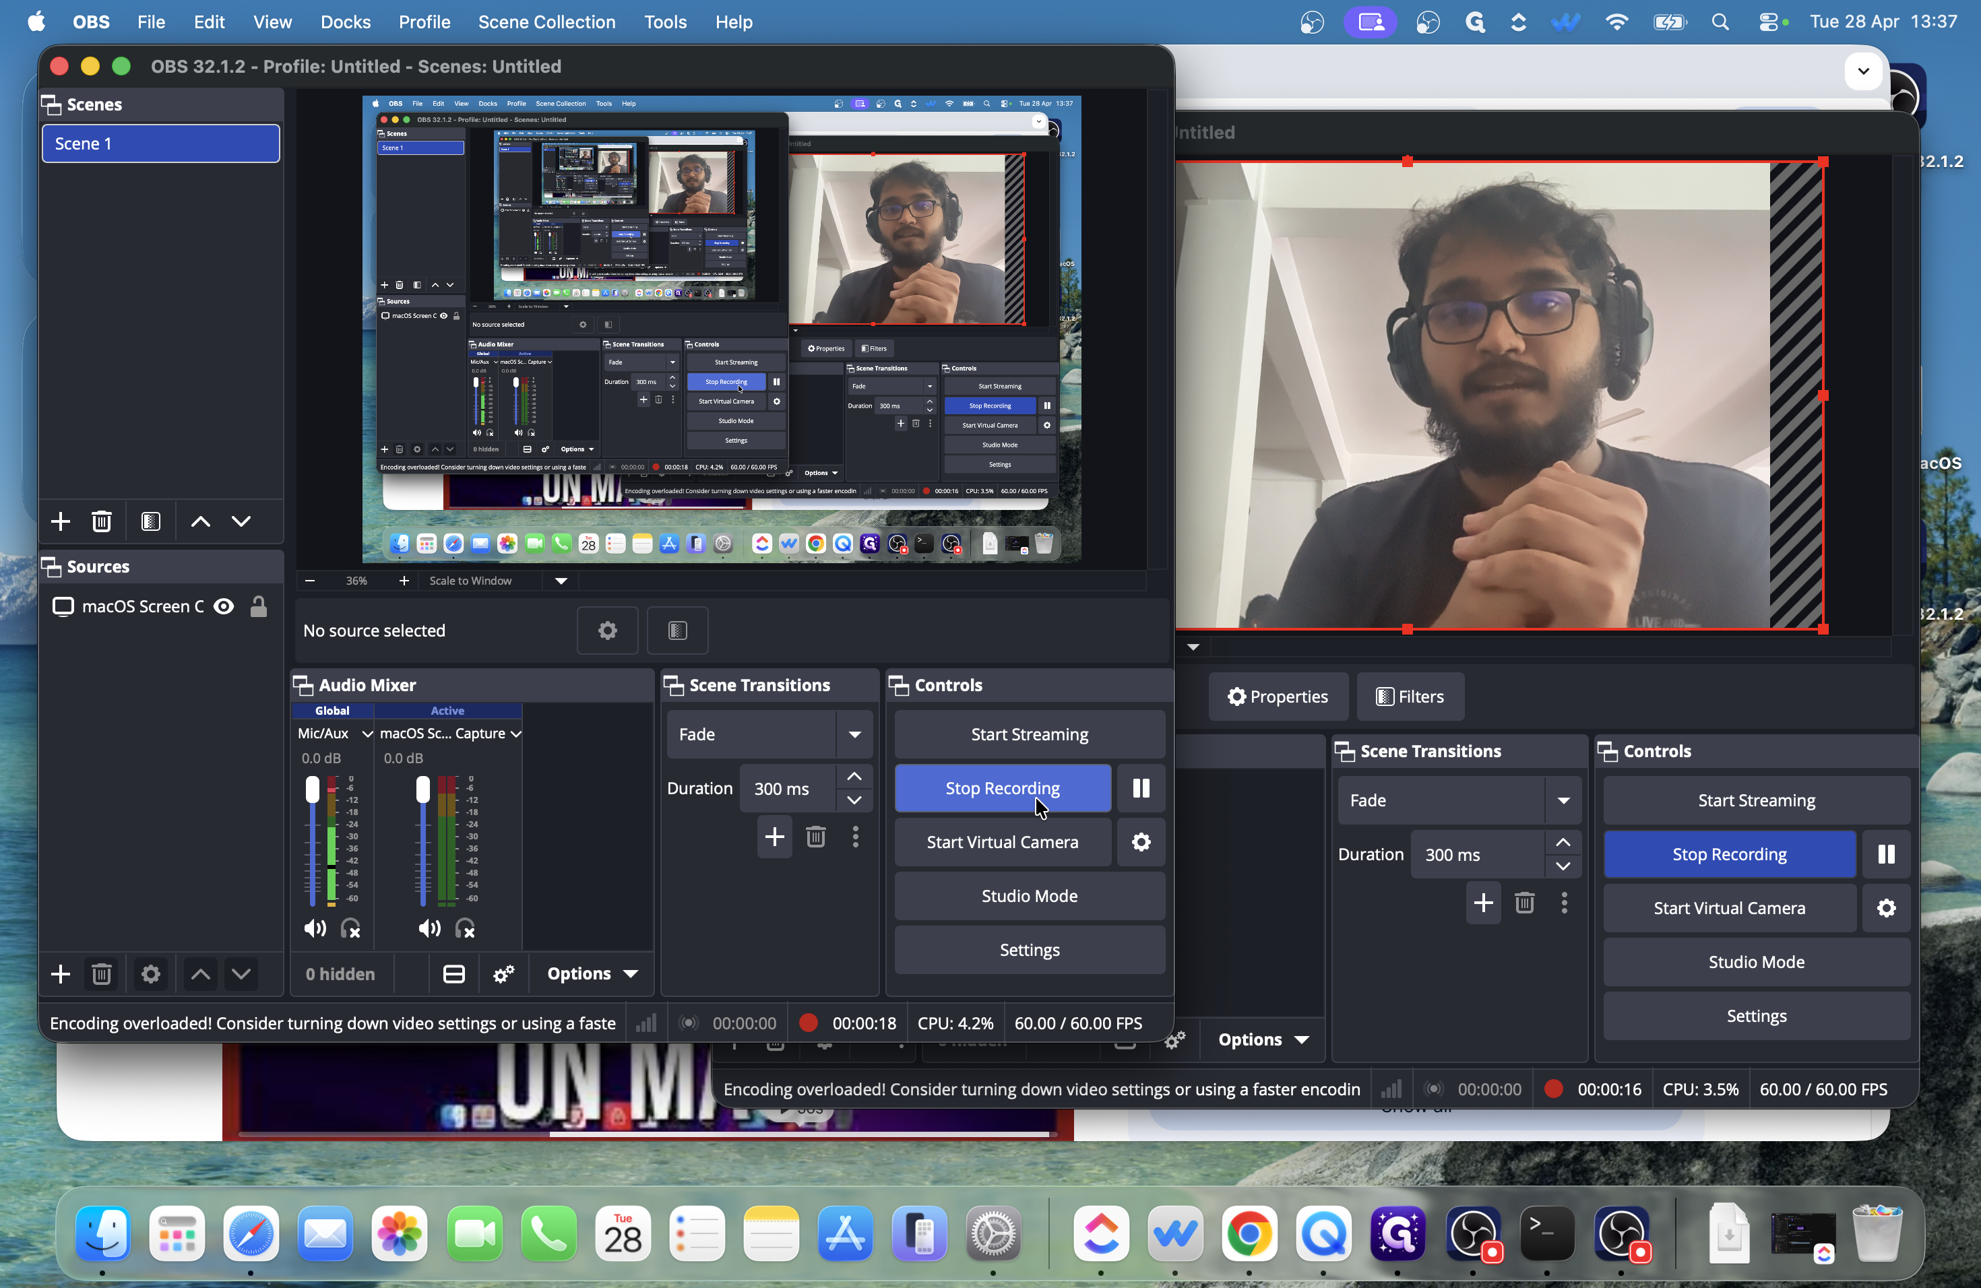Open transition properties three-dot menu
Viewport: 1981px width, 1288px height.
pyautogui.click(x=855, y=837)
